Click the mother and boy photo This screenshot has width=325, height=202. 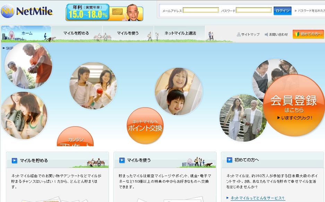click(179, 91)
